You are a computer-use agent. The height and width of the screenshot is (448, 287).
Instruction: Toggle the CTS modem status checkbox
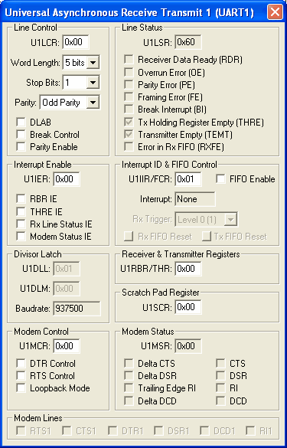[x=220, y=364]
